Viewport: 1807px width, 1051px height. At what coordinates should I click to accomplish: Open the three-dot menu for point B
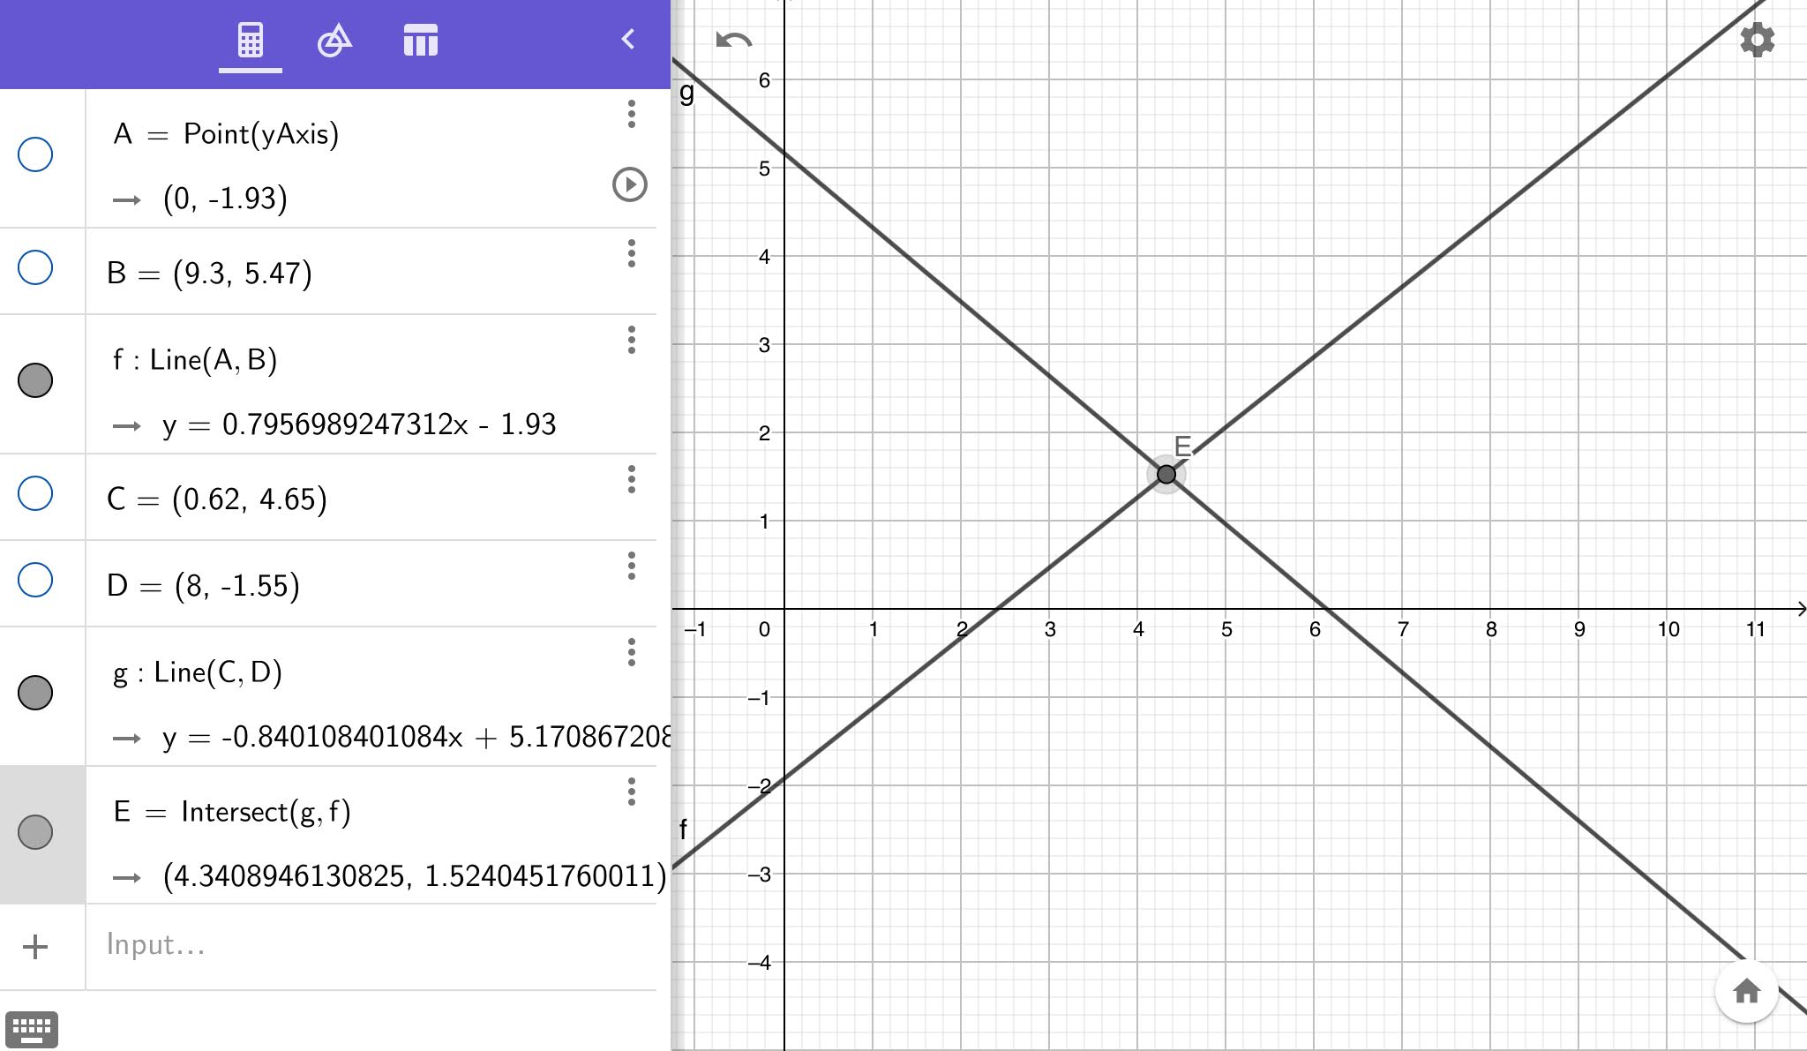click(x=632, y=254)
